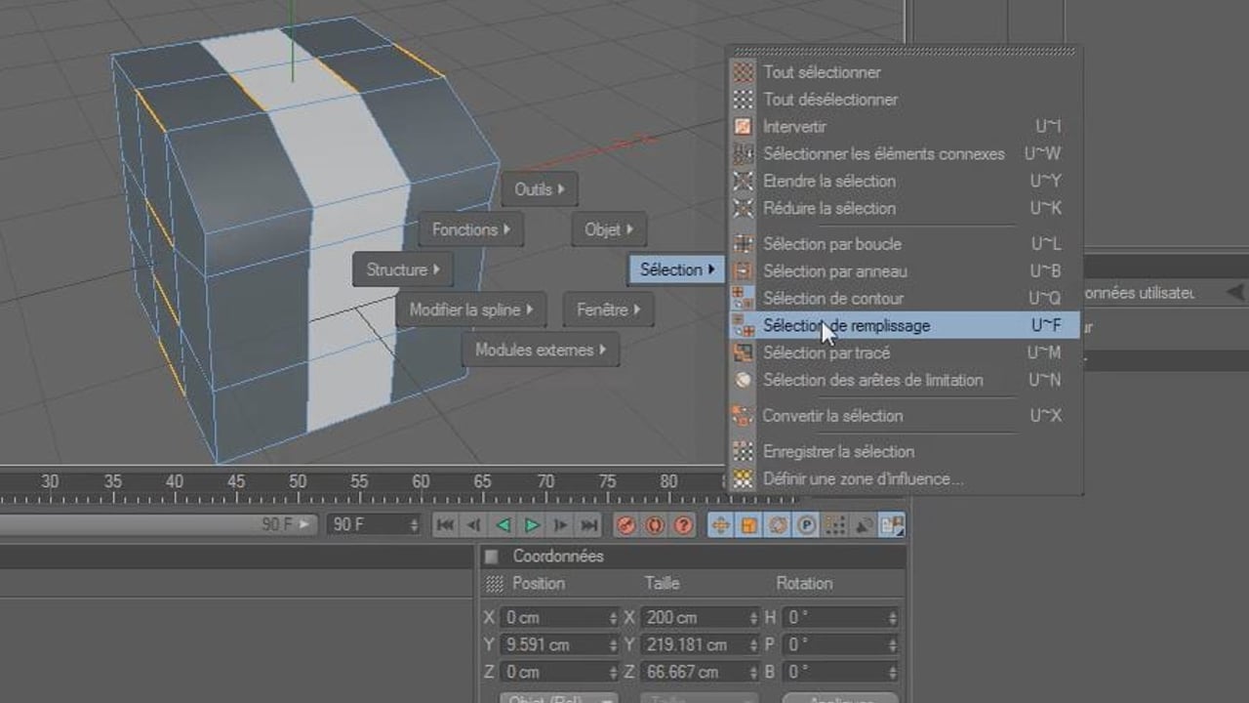
Task: Click the 'Intervertir' icon in selection menu
Action: (x=744, y=127)
